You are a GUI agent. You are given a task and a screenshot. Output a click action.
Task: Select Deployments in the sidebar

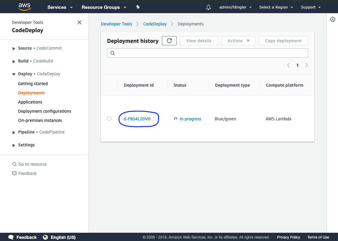pyautogui.click(x=32, y=93)
